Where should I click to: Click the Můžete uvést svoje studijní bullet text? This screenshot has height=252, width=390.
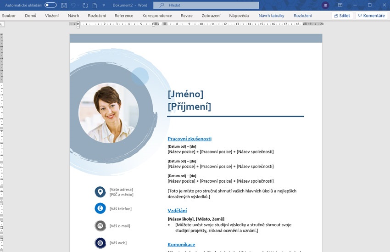click(233, 228)
